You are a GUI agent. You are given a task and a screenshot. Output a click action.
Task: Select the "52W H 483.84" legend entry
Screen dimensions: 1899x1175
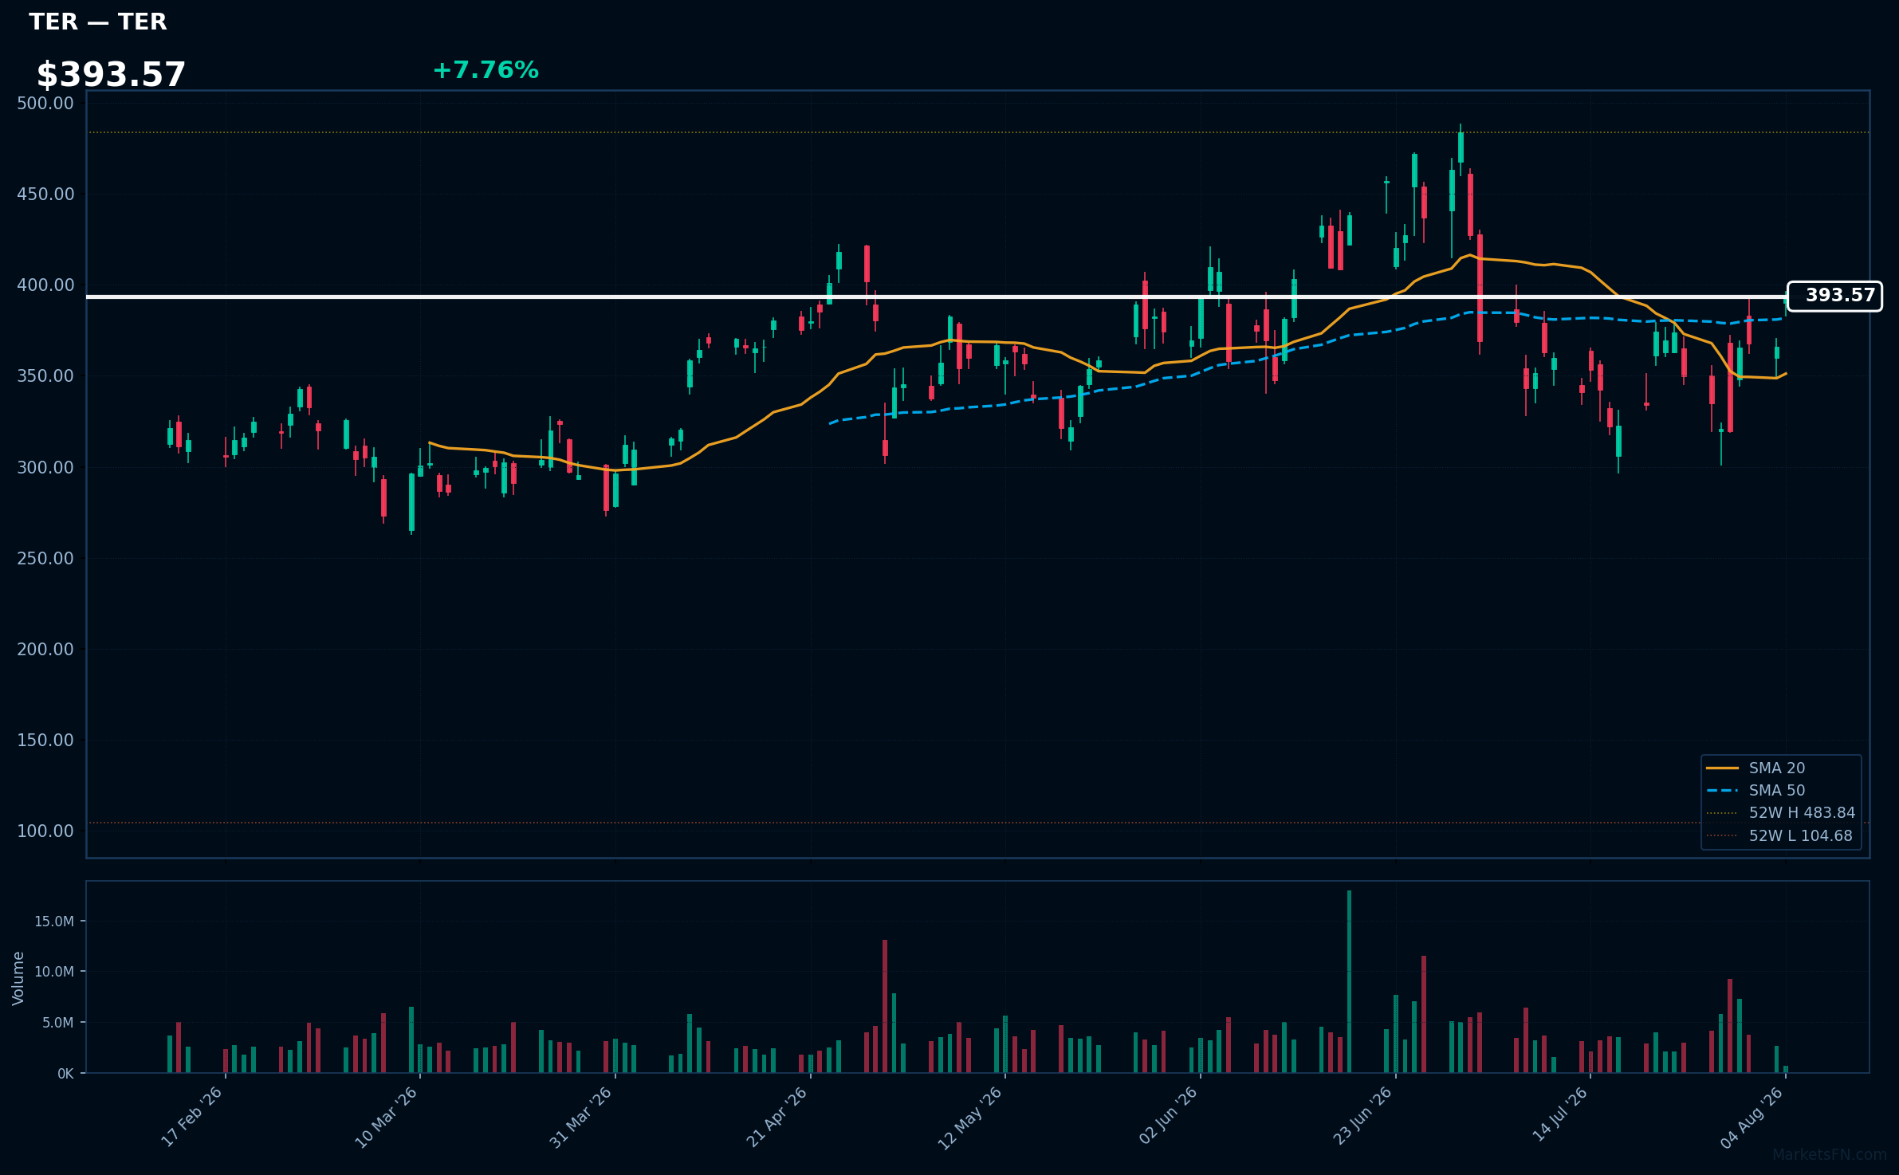click(x=1781, y=812)
